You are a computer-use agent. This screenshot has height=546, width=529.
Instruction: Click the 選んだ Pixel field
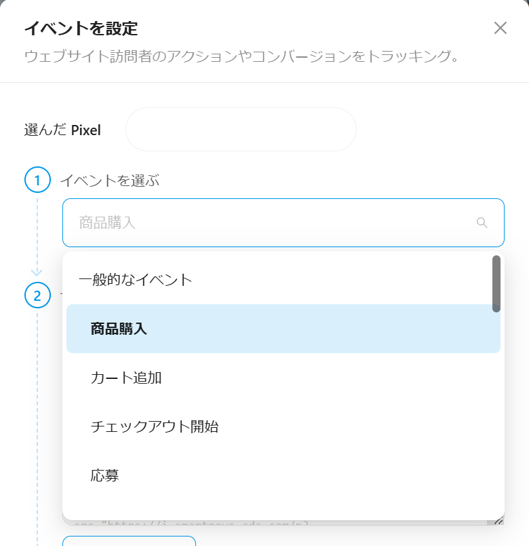click(241, 129)
